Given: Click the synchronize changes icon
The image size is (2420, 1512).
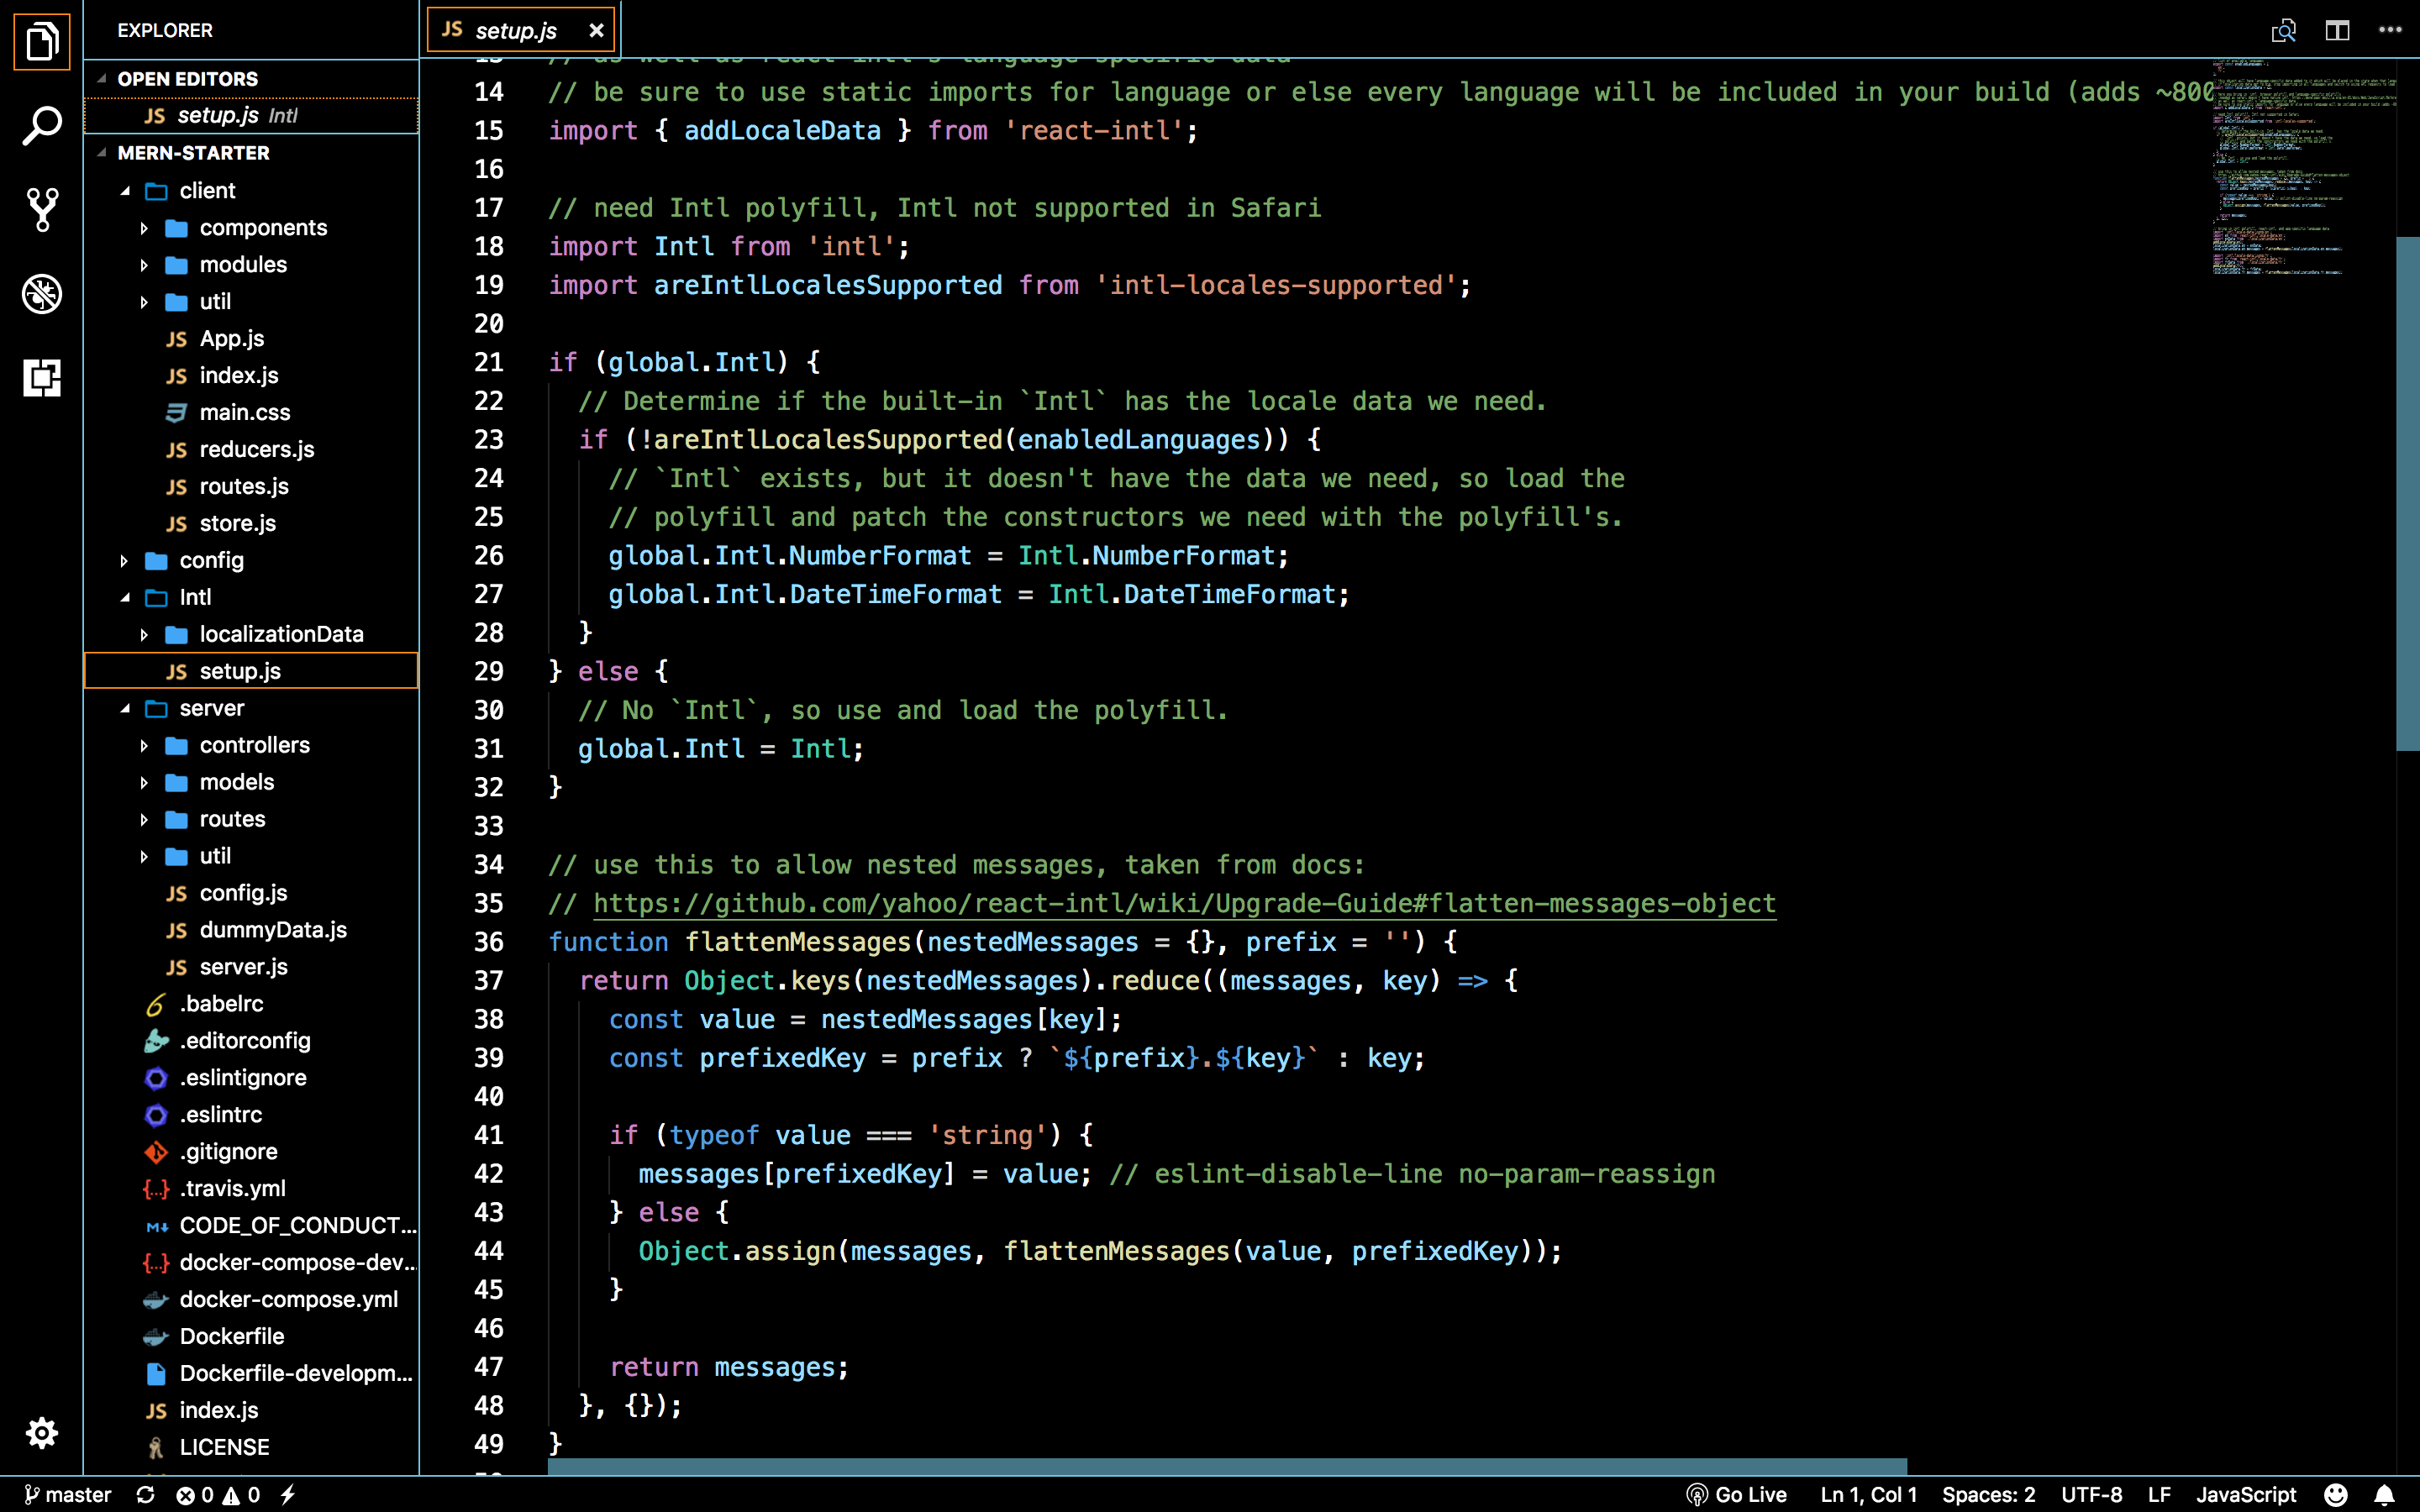Looking at the screenshot, I should click(145, 1494).
